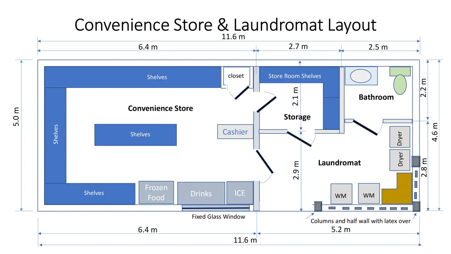This screenshot has width=451, height=254.
Task: Select the ICE box
Action: pyautogui.click(x=240, y=193)
